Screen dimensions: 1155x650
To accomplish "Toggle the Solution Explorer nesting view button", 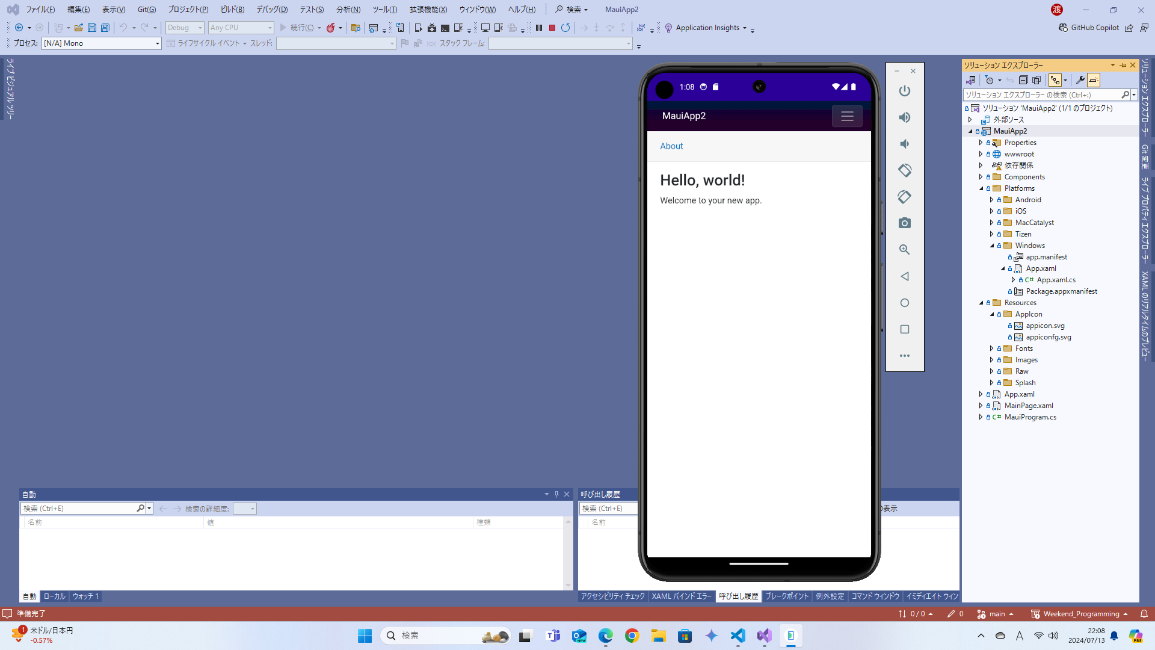I will point(1055,80).
